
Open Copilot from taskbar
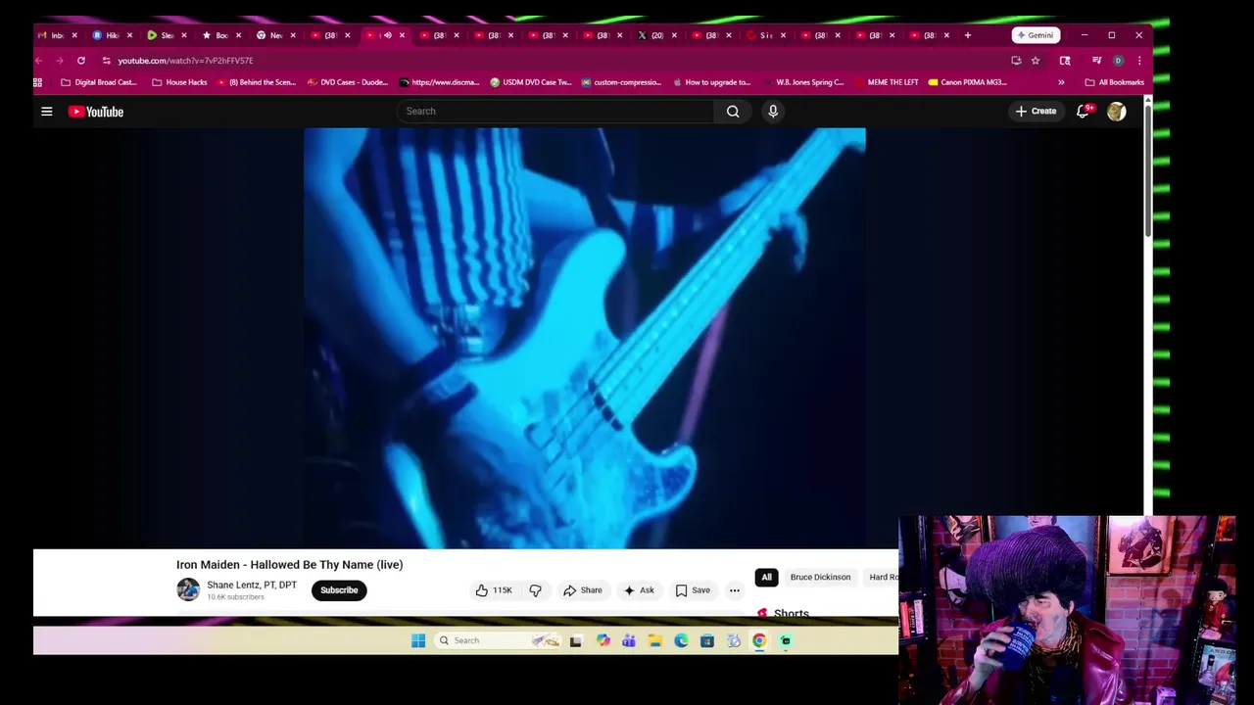click(603, 640)
